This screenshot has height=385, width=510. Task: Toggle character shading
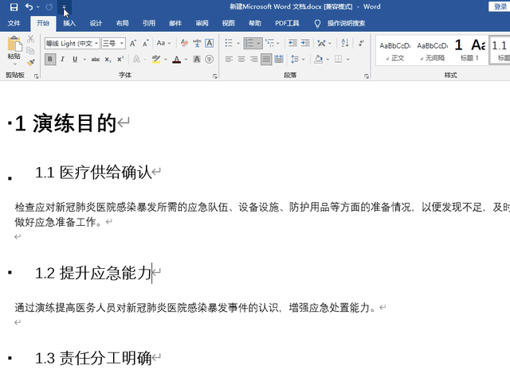coord(197,59)
